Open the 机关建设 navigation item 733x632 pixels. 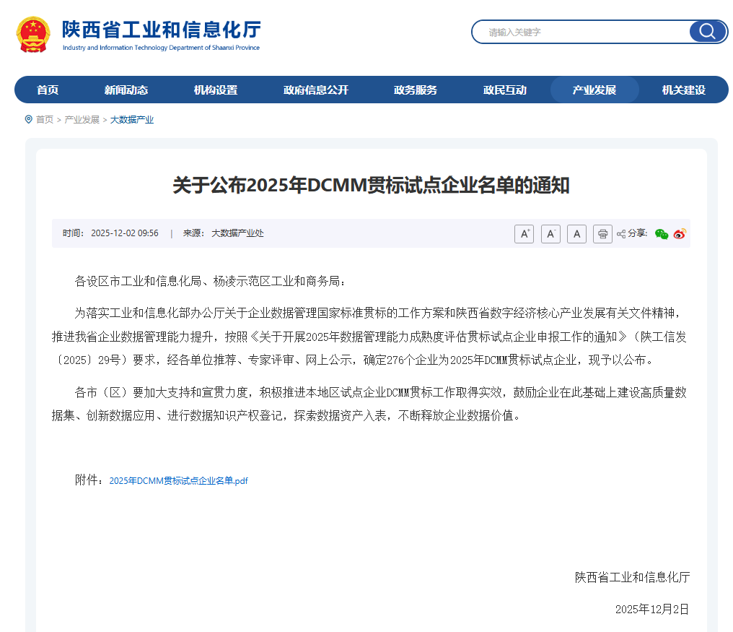tap(684, 90)
